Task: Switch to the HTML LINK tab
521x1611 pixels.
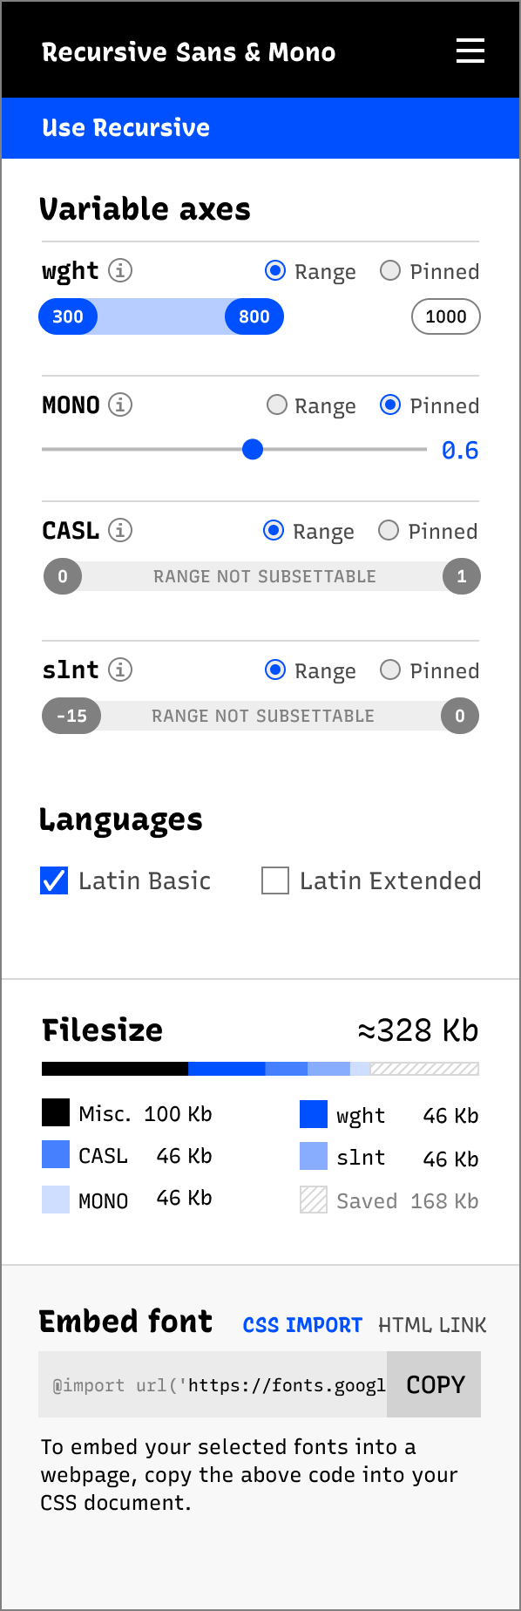Action: coord(432,1324)
